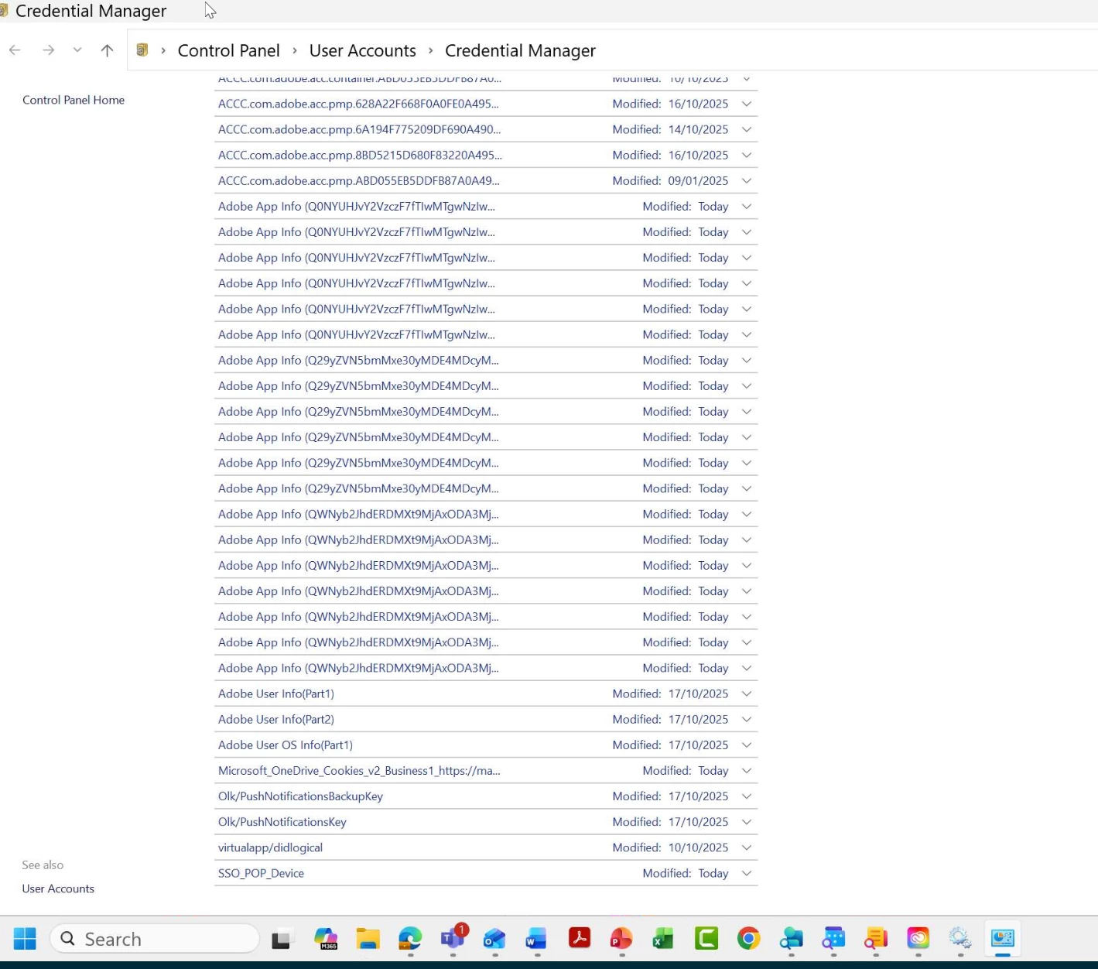Expand the ACCC pmp.628A22F668F0A0FE0A495 credential
The height and width of the screenshot is (969, 1098).
pyautogui.click(x=747, y=104)
